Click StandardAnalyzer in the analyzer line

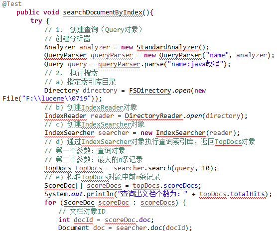click(x=167, y=47)
